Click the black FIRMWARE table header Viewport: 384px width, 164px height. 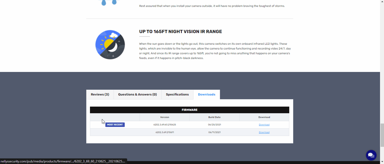tap(189, 110)
